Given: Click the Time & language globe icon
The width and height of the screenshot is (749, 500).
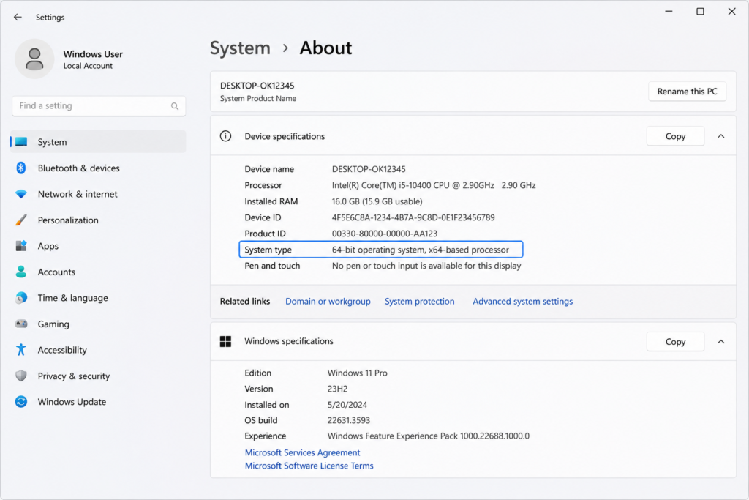Looking at the screenshot, I should 21,298.
